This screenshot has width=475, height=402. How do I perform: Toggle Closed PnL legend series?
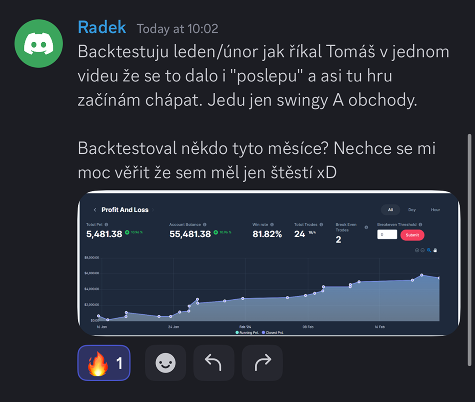tap(273, 332)
